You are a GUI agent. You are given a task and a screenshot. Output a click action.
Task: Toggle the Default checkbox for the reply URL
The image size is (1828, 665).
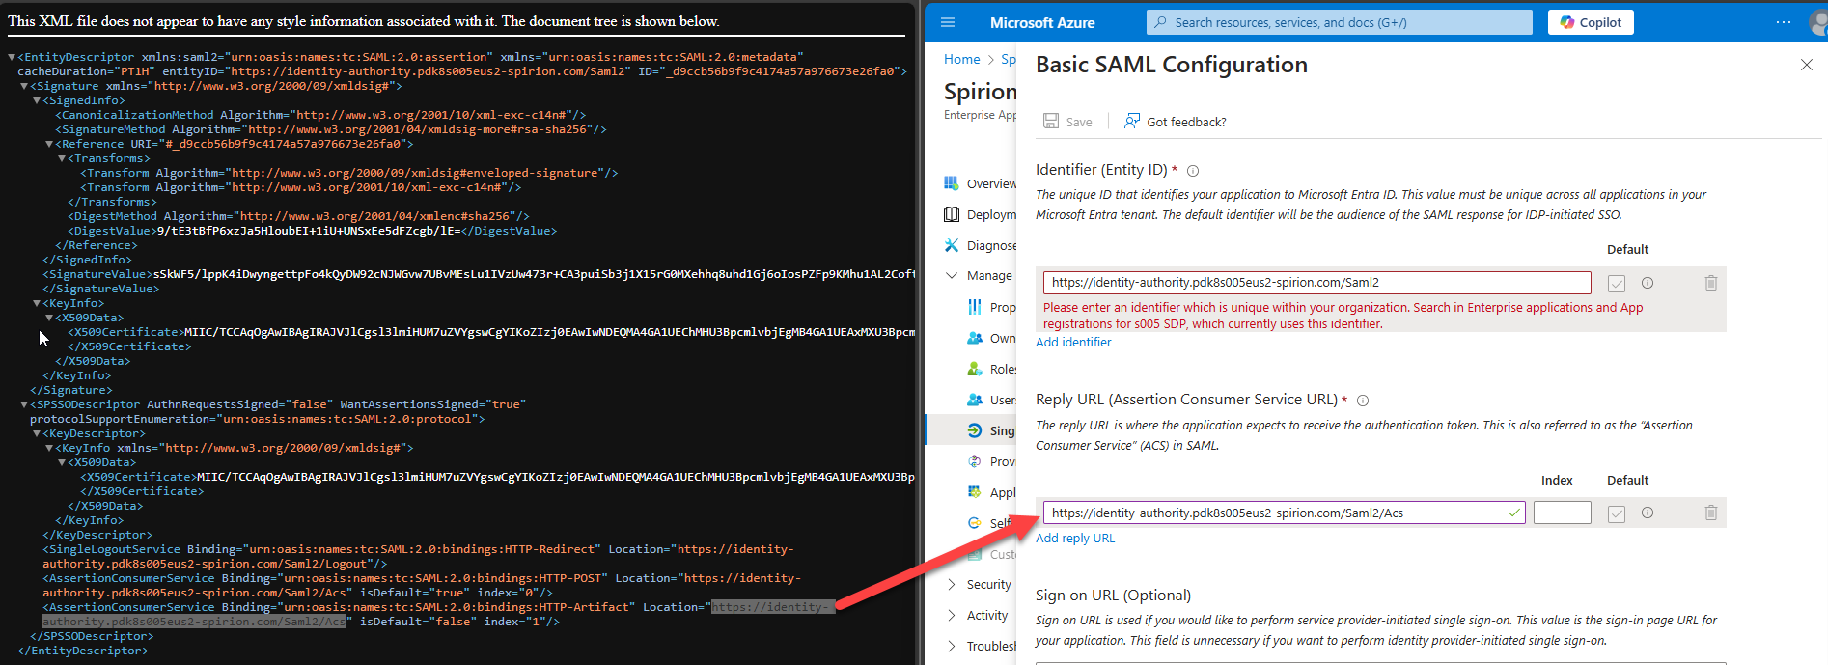tap(1617, 514)
